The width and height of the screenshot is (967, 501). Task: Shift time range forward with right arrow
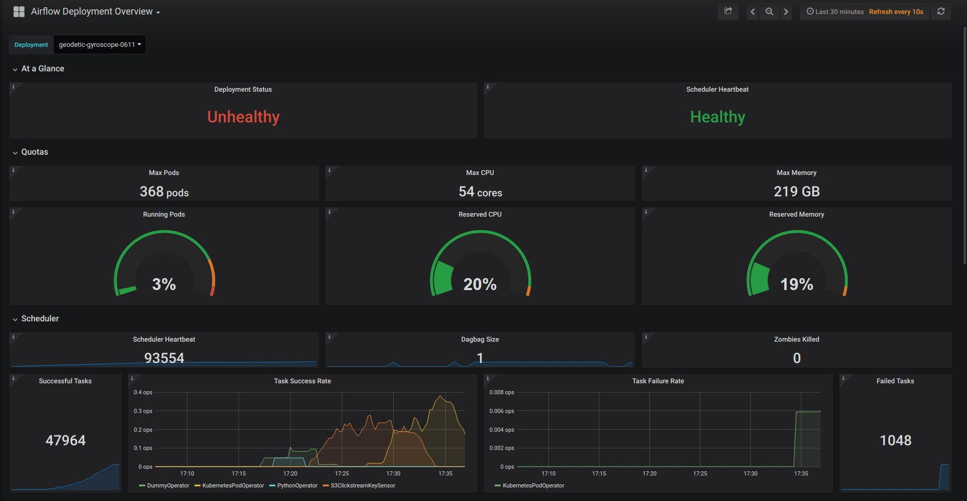pos(786,11)
